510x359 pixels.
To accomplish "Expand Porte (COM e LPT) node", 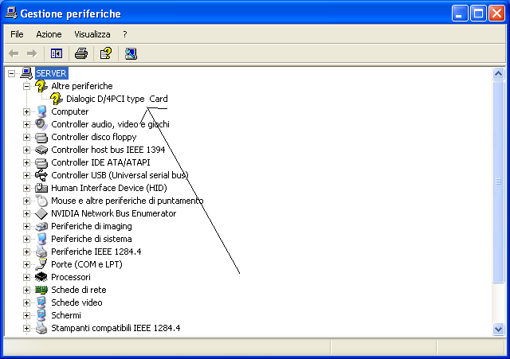I will [x=26, y=264].
